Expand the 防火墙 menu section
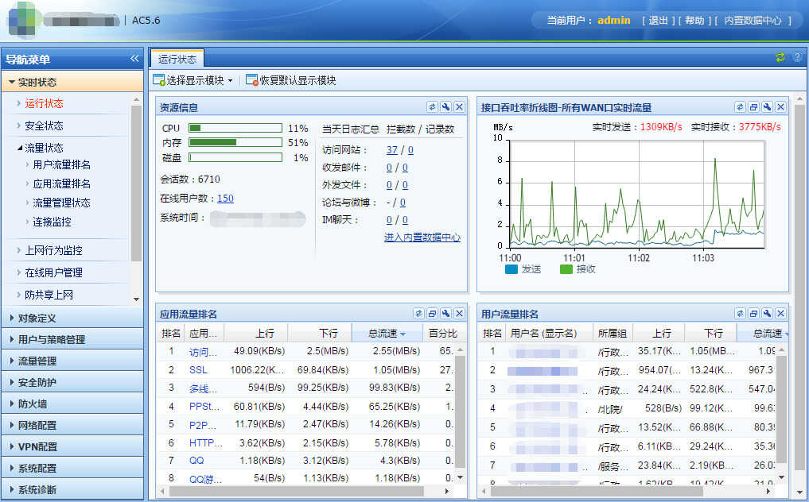The width and height of the screenshot is (809, 502). (x=72, y=404)
